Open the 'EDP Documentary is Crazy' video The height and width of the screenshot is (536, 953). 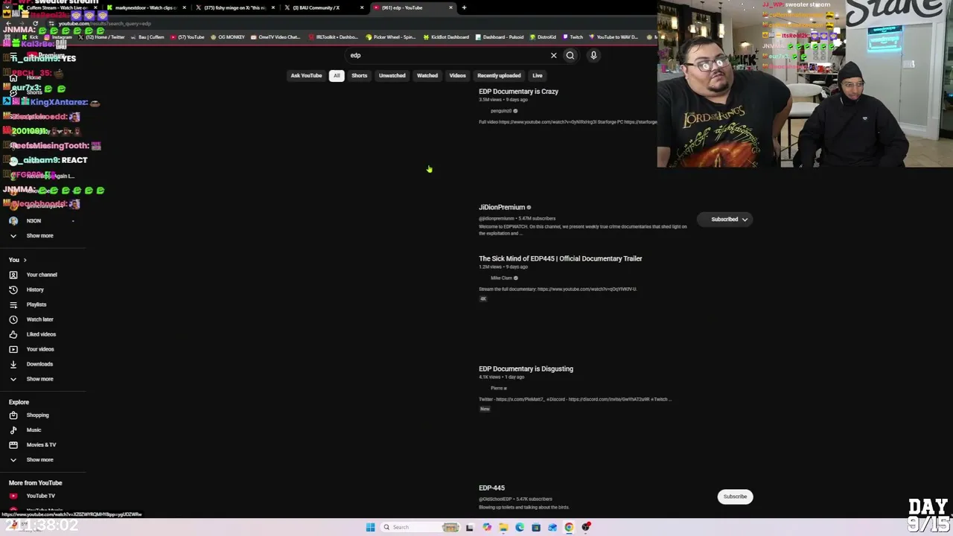518,92
